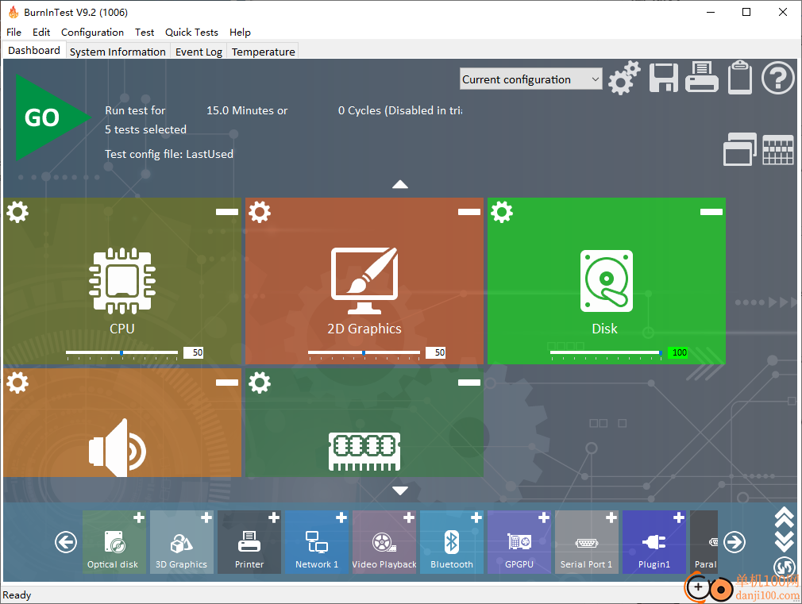Click the Disk duty cycle value 100
Image resolution: width=802 pixels, height=604 pixels.
(x=677, y=352)
